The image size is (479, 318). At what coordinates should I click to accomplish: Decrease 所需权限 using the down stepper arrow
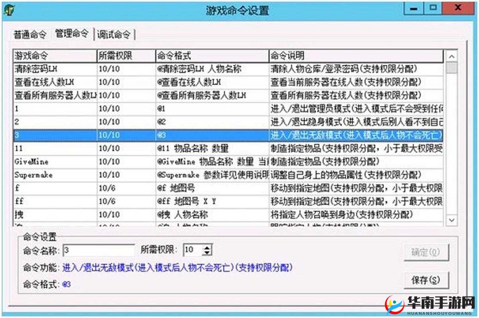coord(208,252)
